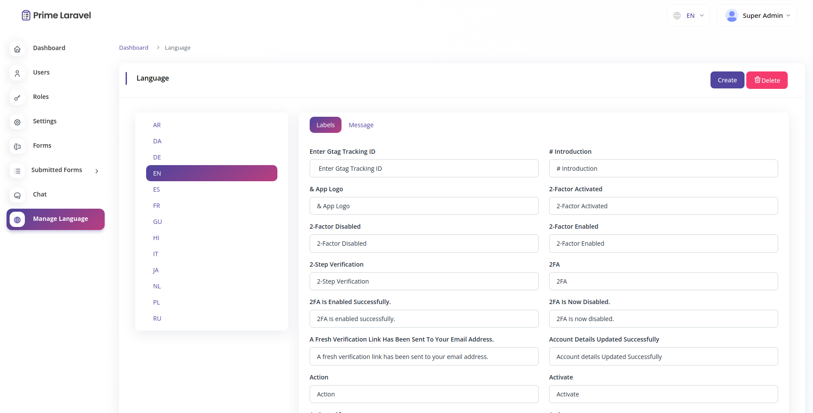Screen dimensions: 813x413
Task: Click the Create button
Action: point(727,80)
